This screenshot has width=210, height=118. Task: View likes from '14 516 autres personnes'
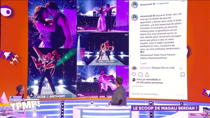point(150,83)
